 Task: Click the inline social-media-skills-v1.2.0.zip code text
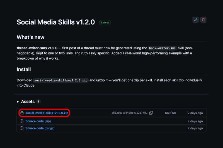pyautogui.click(x=61, y=80)
